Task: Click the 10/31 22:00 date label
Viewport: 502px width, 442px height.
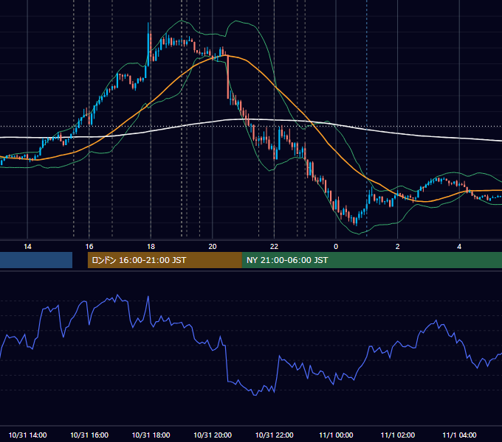Action: [x=275, y=435]
